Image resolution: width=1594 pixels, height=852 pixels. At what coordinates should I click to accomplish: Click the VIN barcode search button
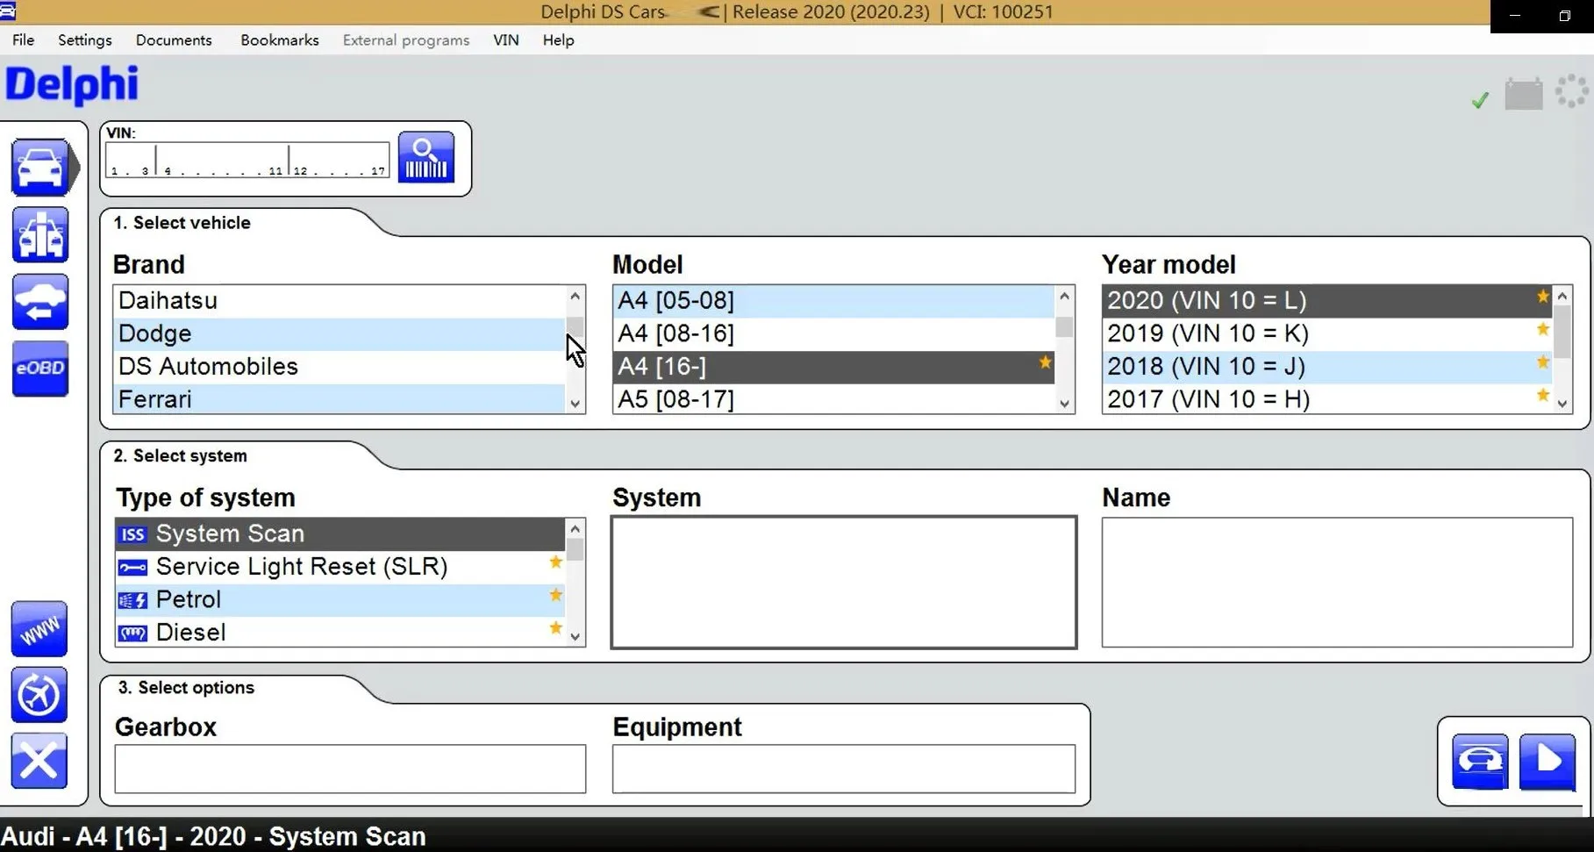click(426, 157)
